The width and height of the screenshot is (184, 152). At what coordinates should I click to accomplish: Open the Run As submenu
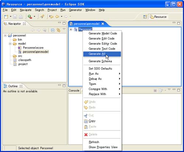pos(102,74)
